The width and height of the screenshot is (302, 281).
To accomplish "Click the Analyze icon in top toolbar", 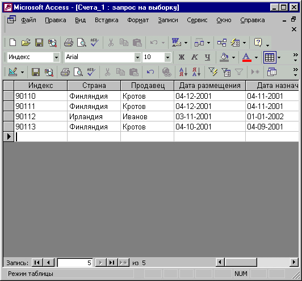I will pyautogui.click(x=199, y=43).
